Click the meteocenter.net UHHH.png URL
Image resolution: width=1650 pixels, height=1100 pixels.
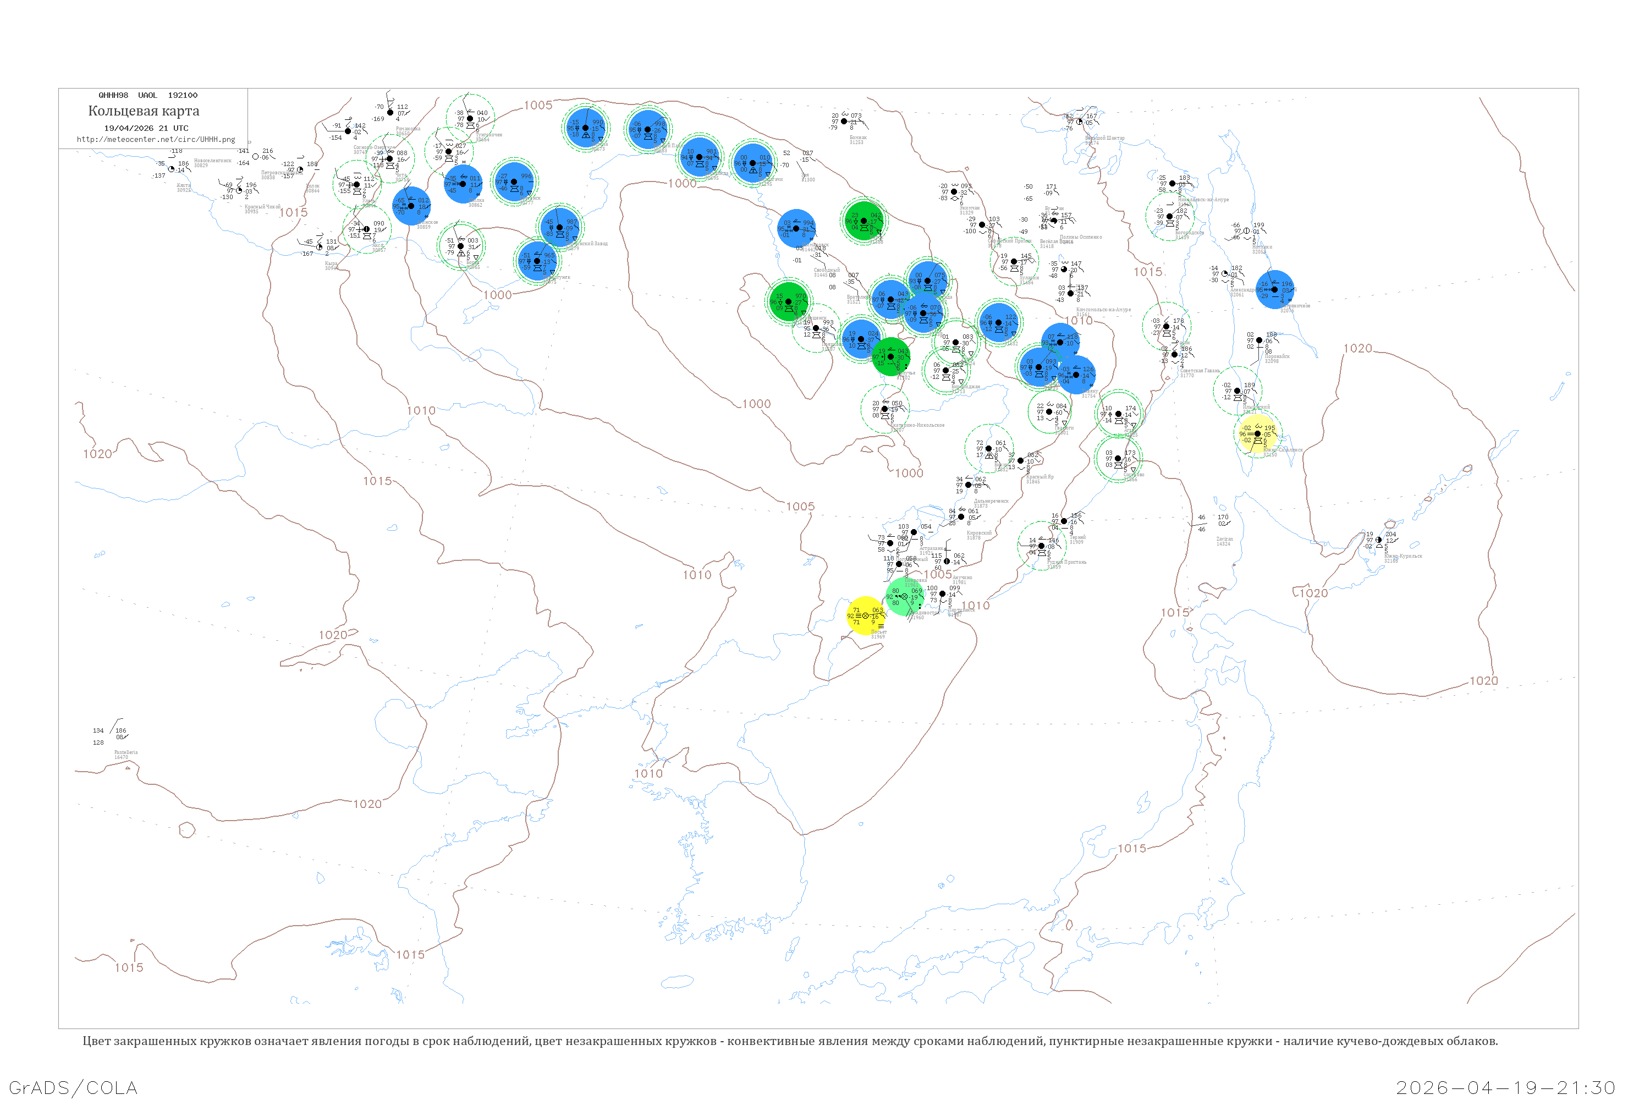pos(156,140)
